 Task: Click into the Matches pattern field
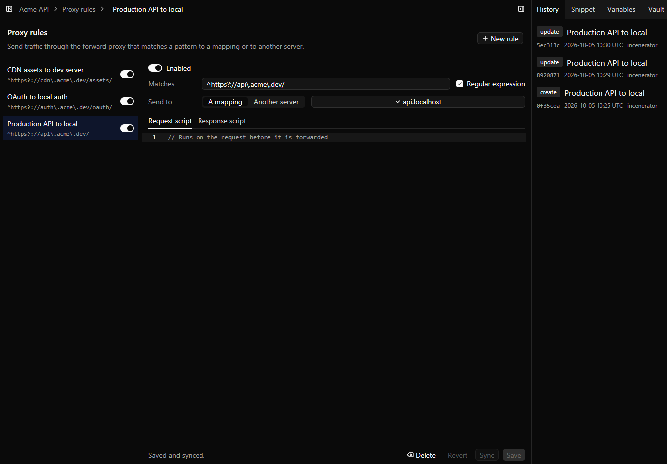(x=326, y=84)
